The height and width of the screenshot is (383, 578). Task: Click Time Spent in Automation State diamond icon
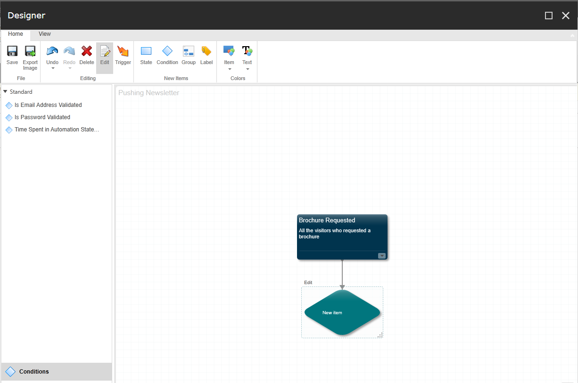[9, 130]
